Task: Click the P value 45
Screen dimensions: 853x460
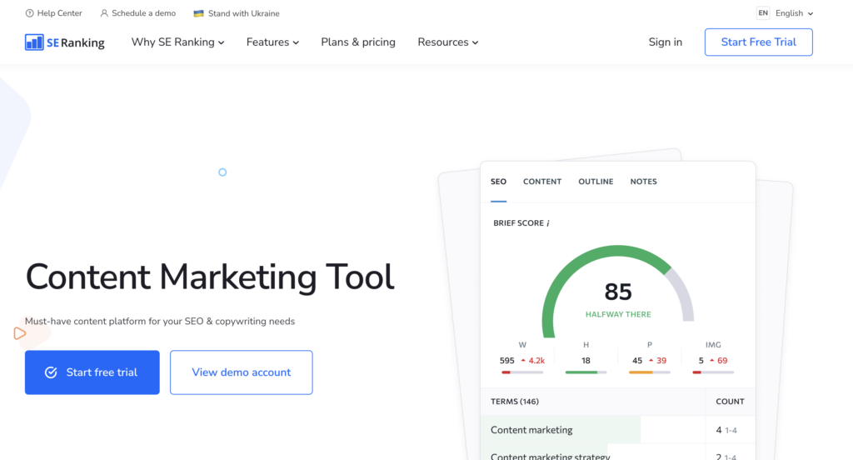Action: click(x=637, y=360)
